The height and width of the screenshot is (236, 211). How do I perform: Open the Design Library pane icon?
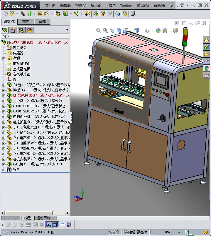click(206, 47)
